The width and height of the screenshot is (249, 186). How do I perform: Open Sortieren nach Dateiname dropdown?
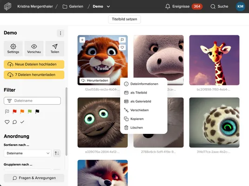[x=27, y=153]
